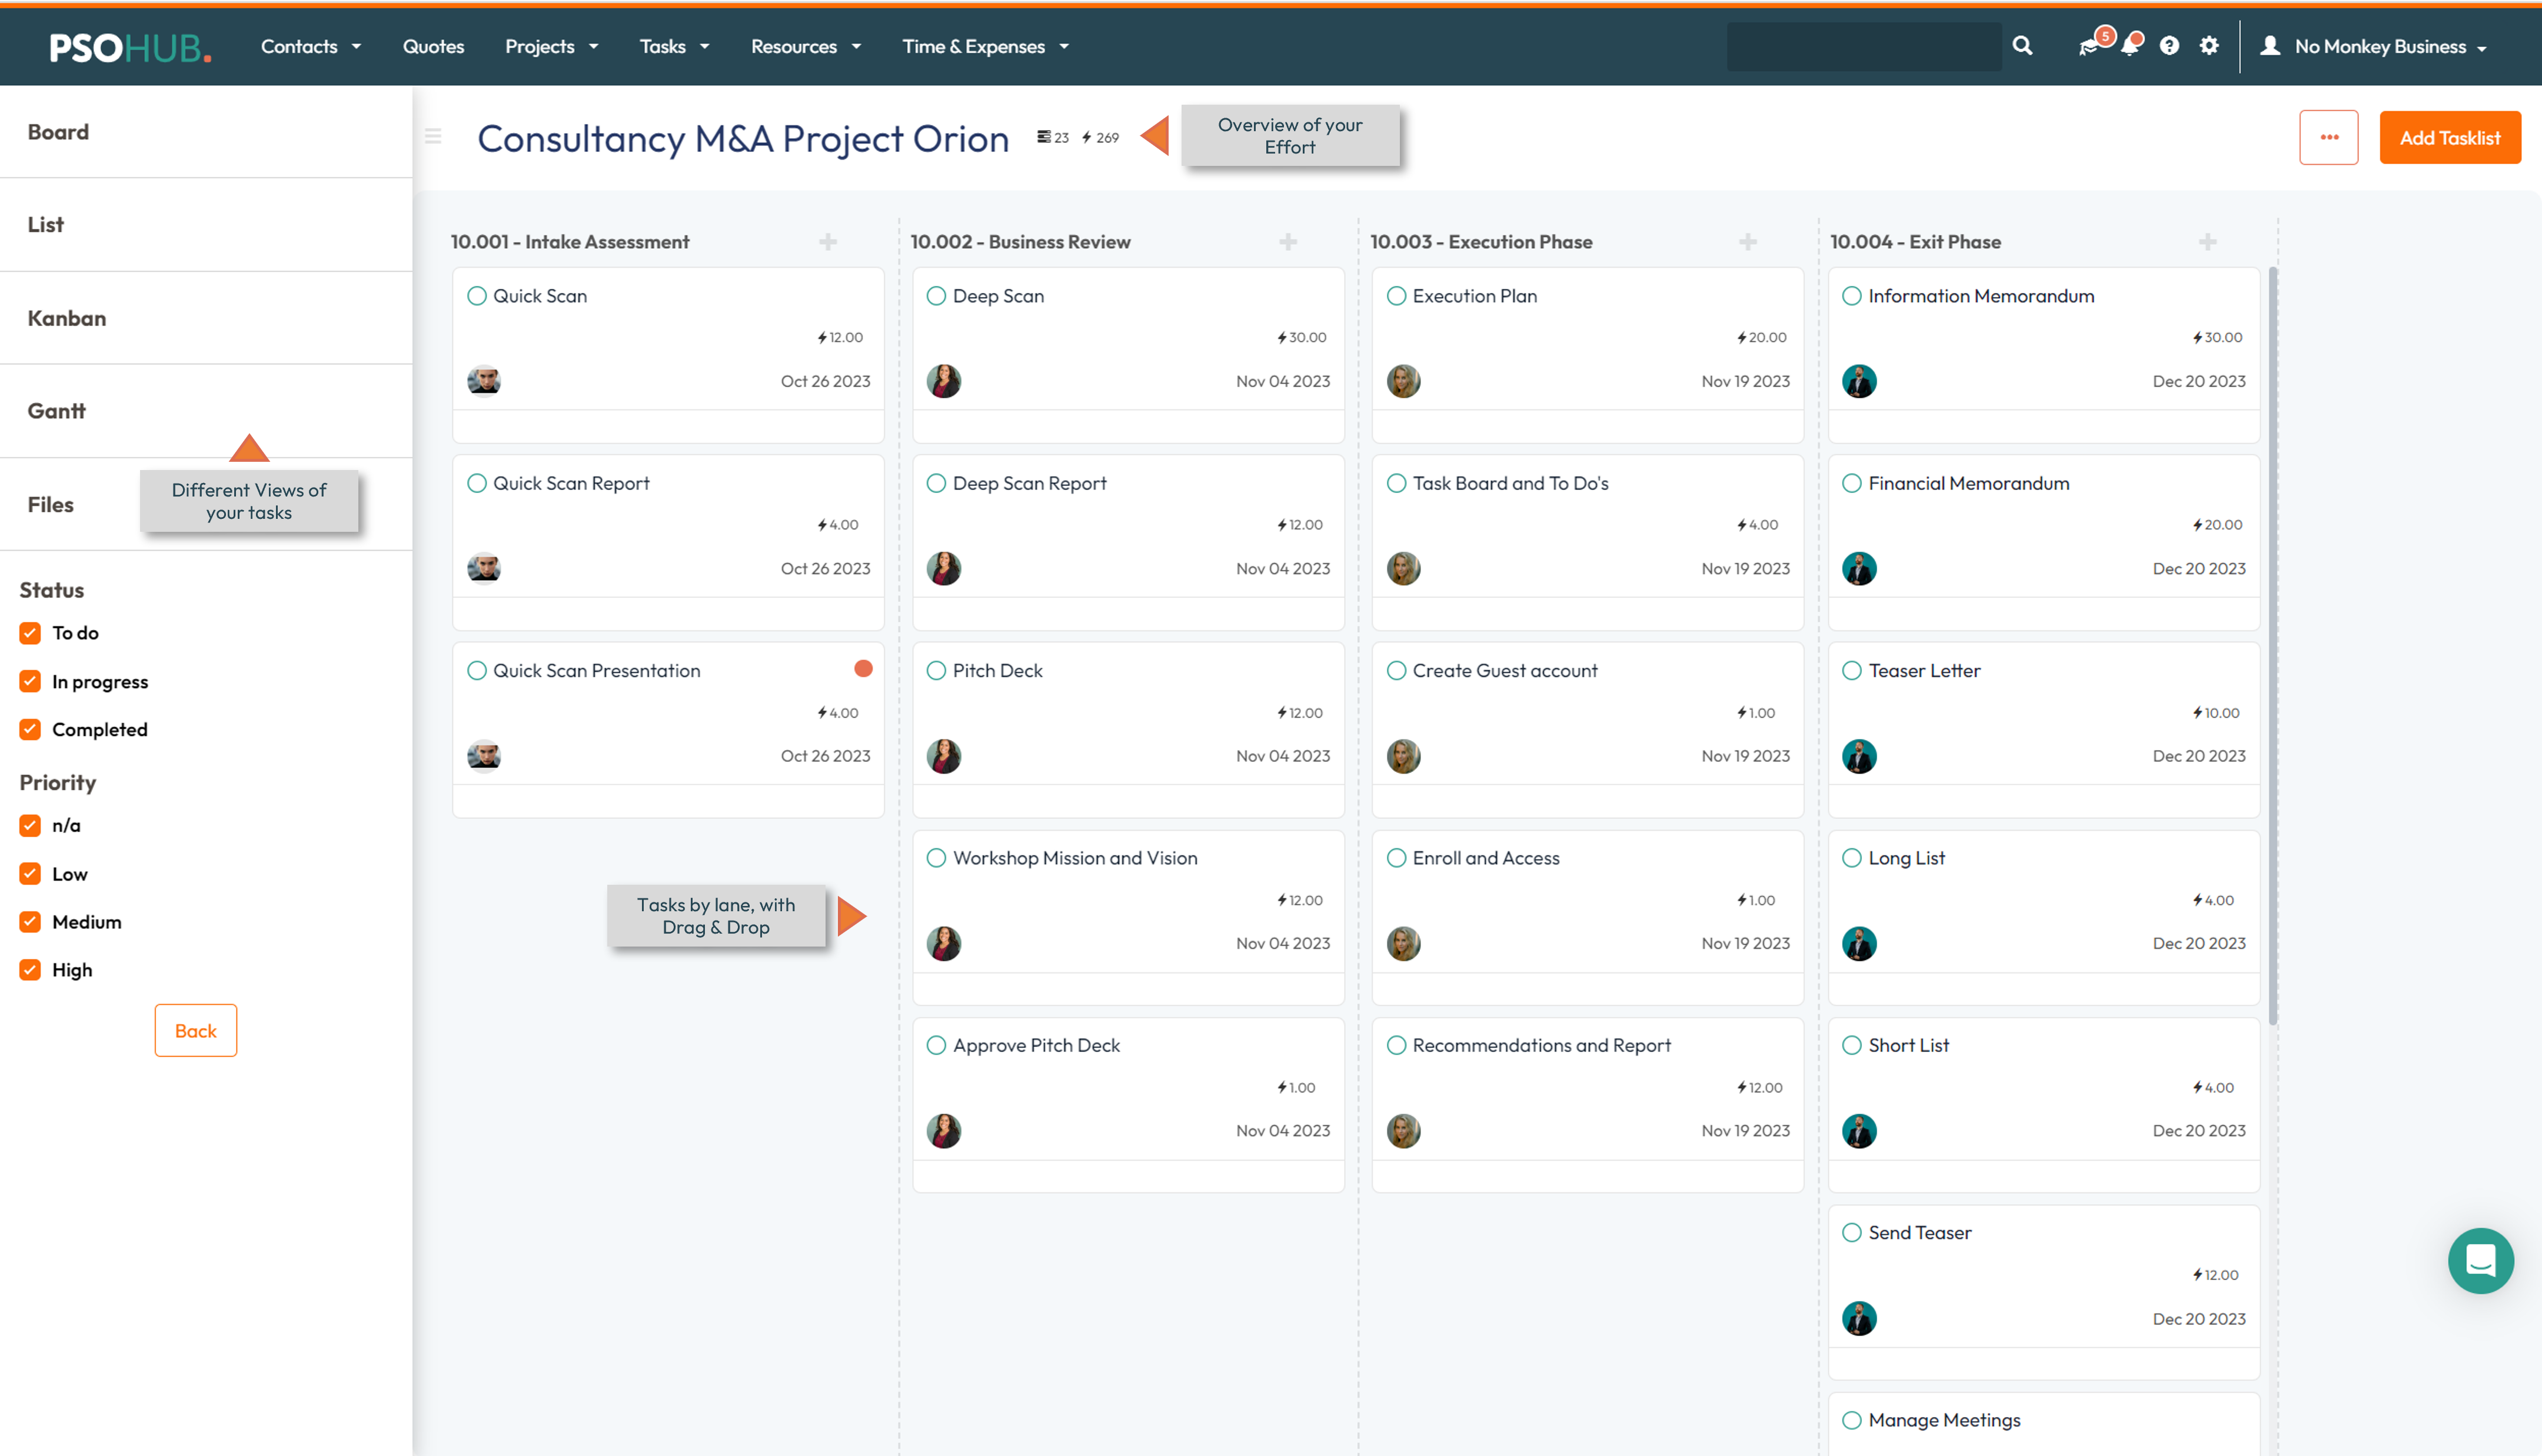This screenshot has height=1456, width=2542.
Task: Click plus icon on Exit Phase lane
Action: (x=2207, y=242)
